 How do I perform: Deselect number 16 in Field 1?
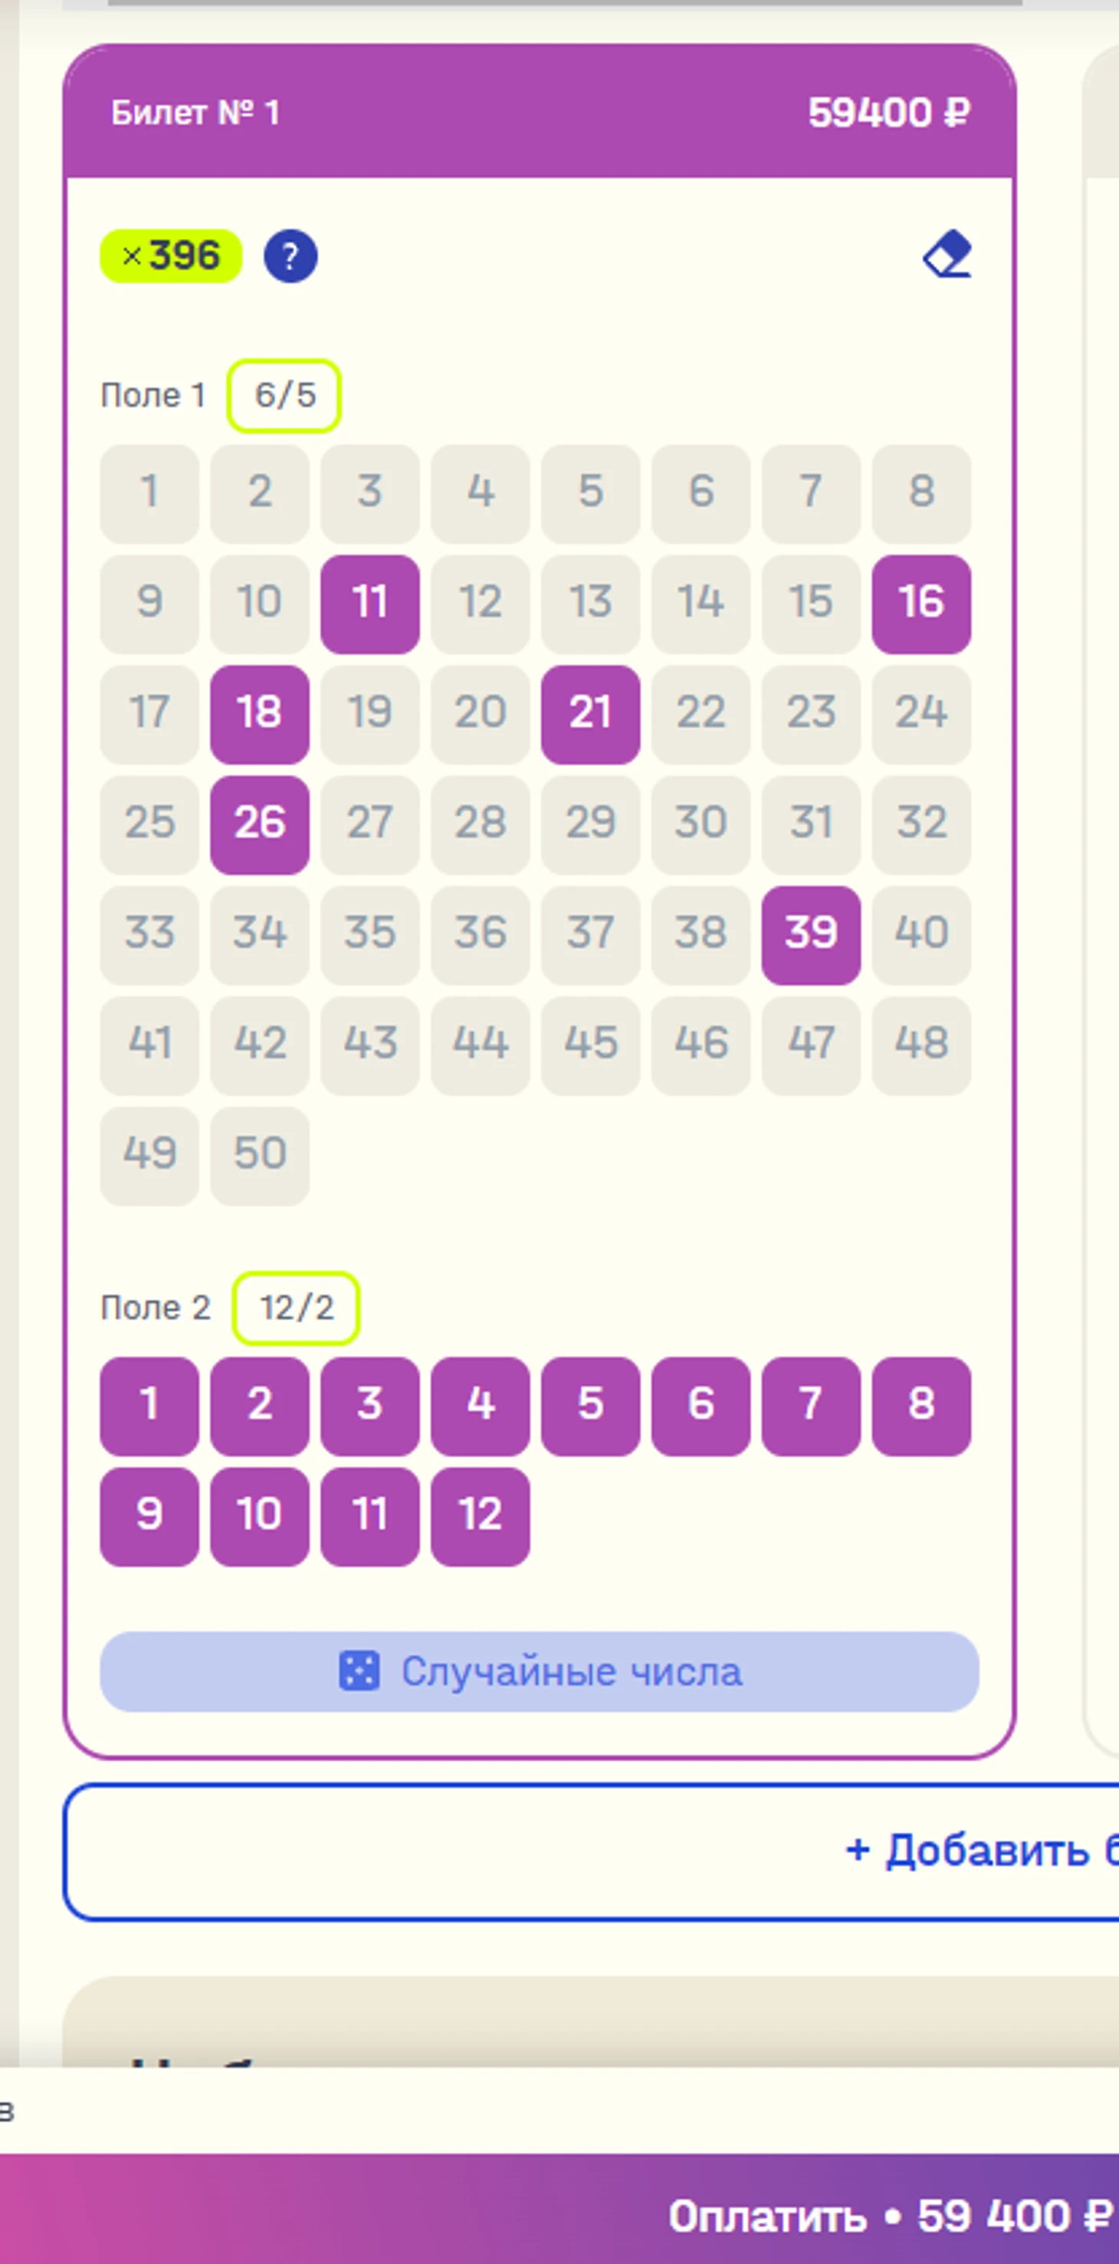(921, 604)
